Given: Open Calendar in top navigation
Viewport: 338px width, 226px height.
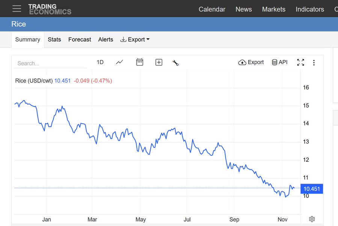Looking at the screenshot, I should coord(212,9).
